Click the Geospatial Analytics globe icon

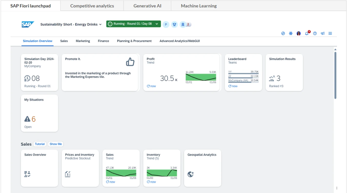(191, 174)
